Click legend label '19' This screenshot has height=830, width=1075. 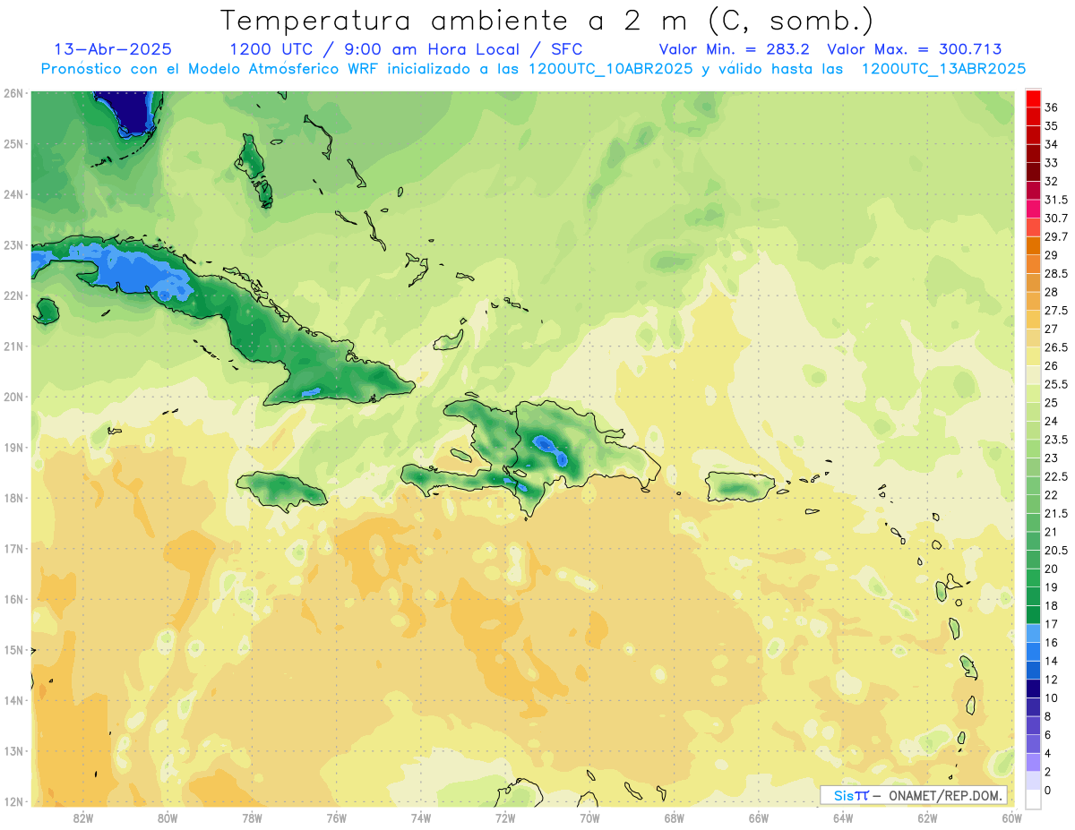click(x=1052, y=587)
